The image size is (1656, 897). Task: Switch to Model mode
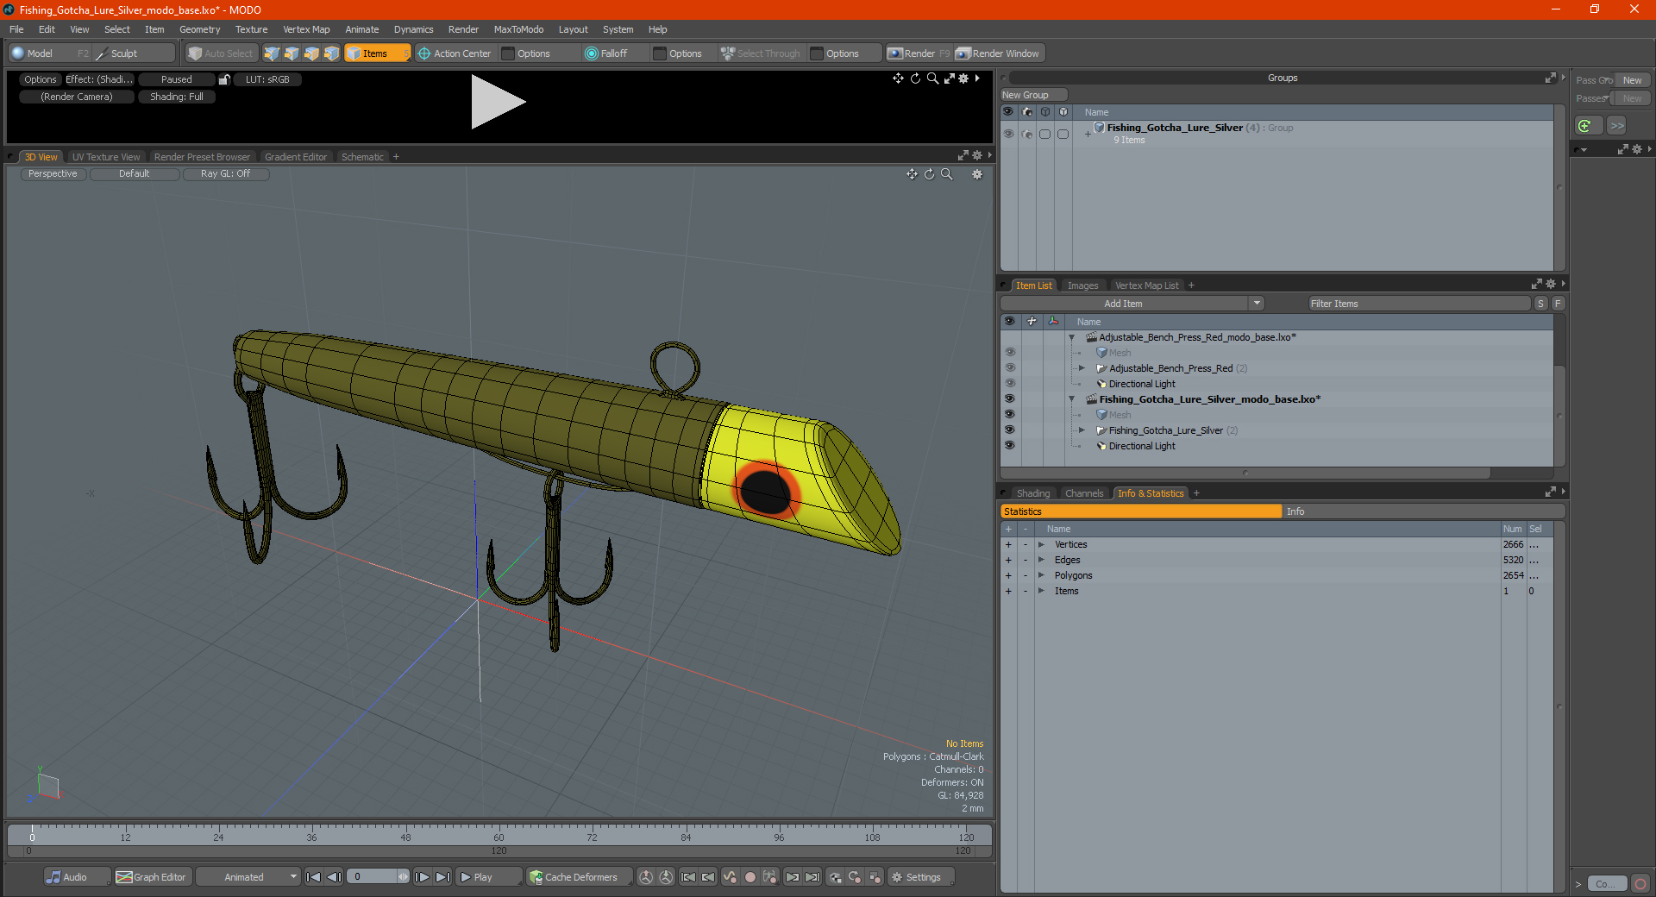40,53
